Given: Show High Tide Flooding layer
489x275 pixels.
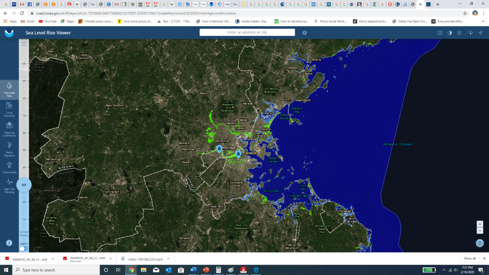Looking at the screenshot, I should tap(9, 184).
